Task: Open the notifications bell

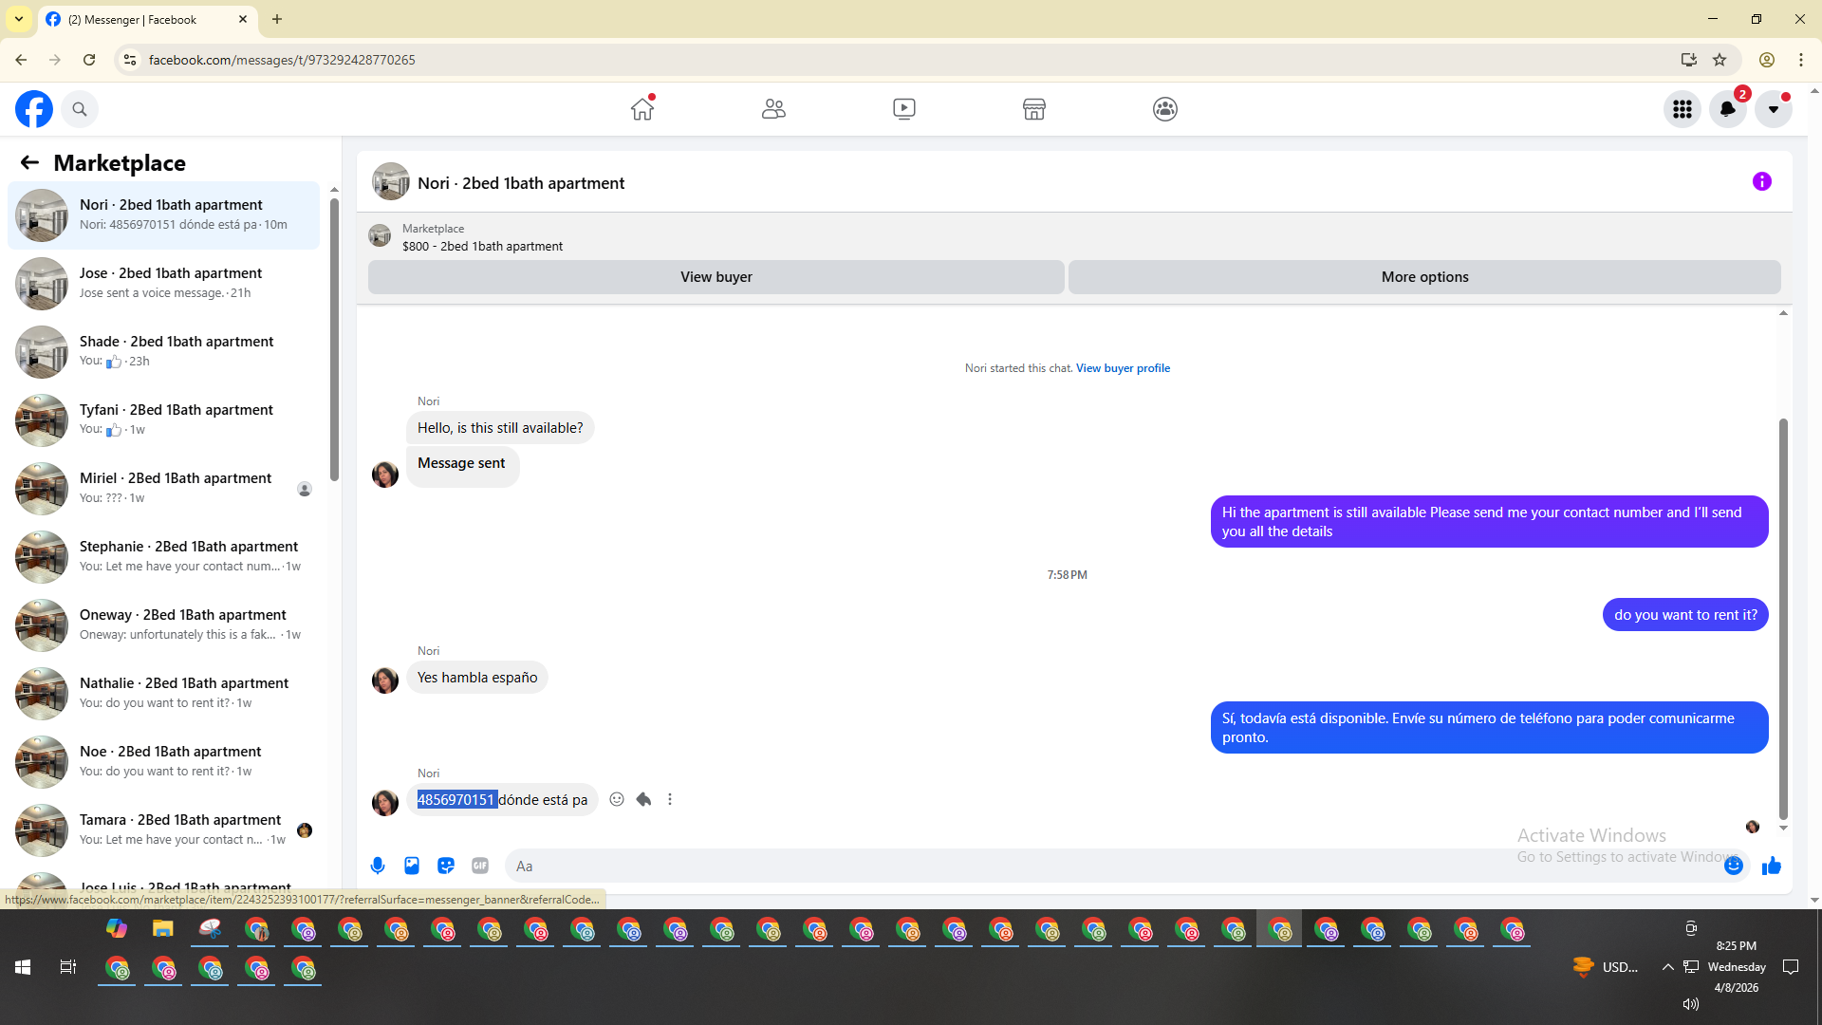Action: point(1727,109)
